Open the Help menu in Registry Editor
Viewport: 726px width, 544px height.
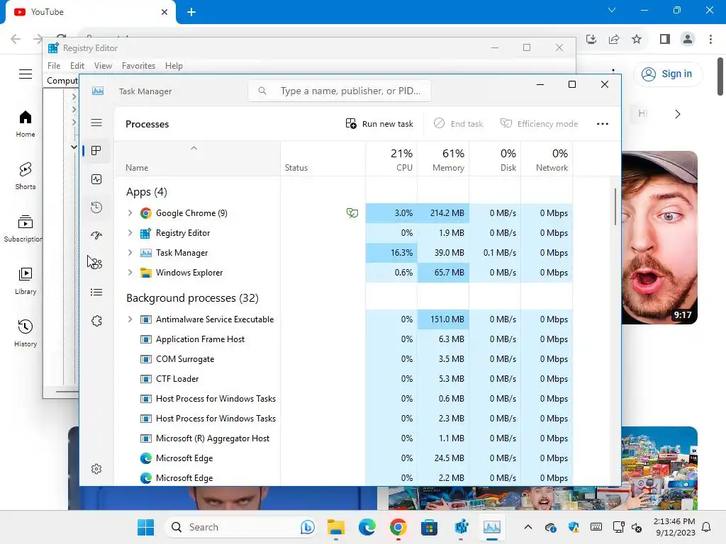coord(174,66)
